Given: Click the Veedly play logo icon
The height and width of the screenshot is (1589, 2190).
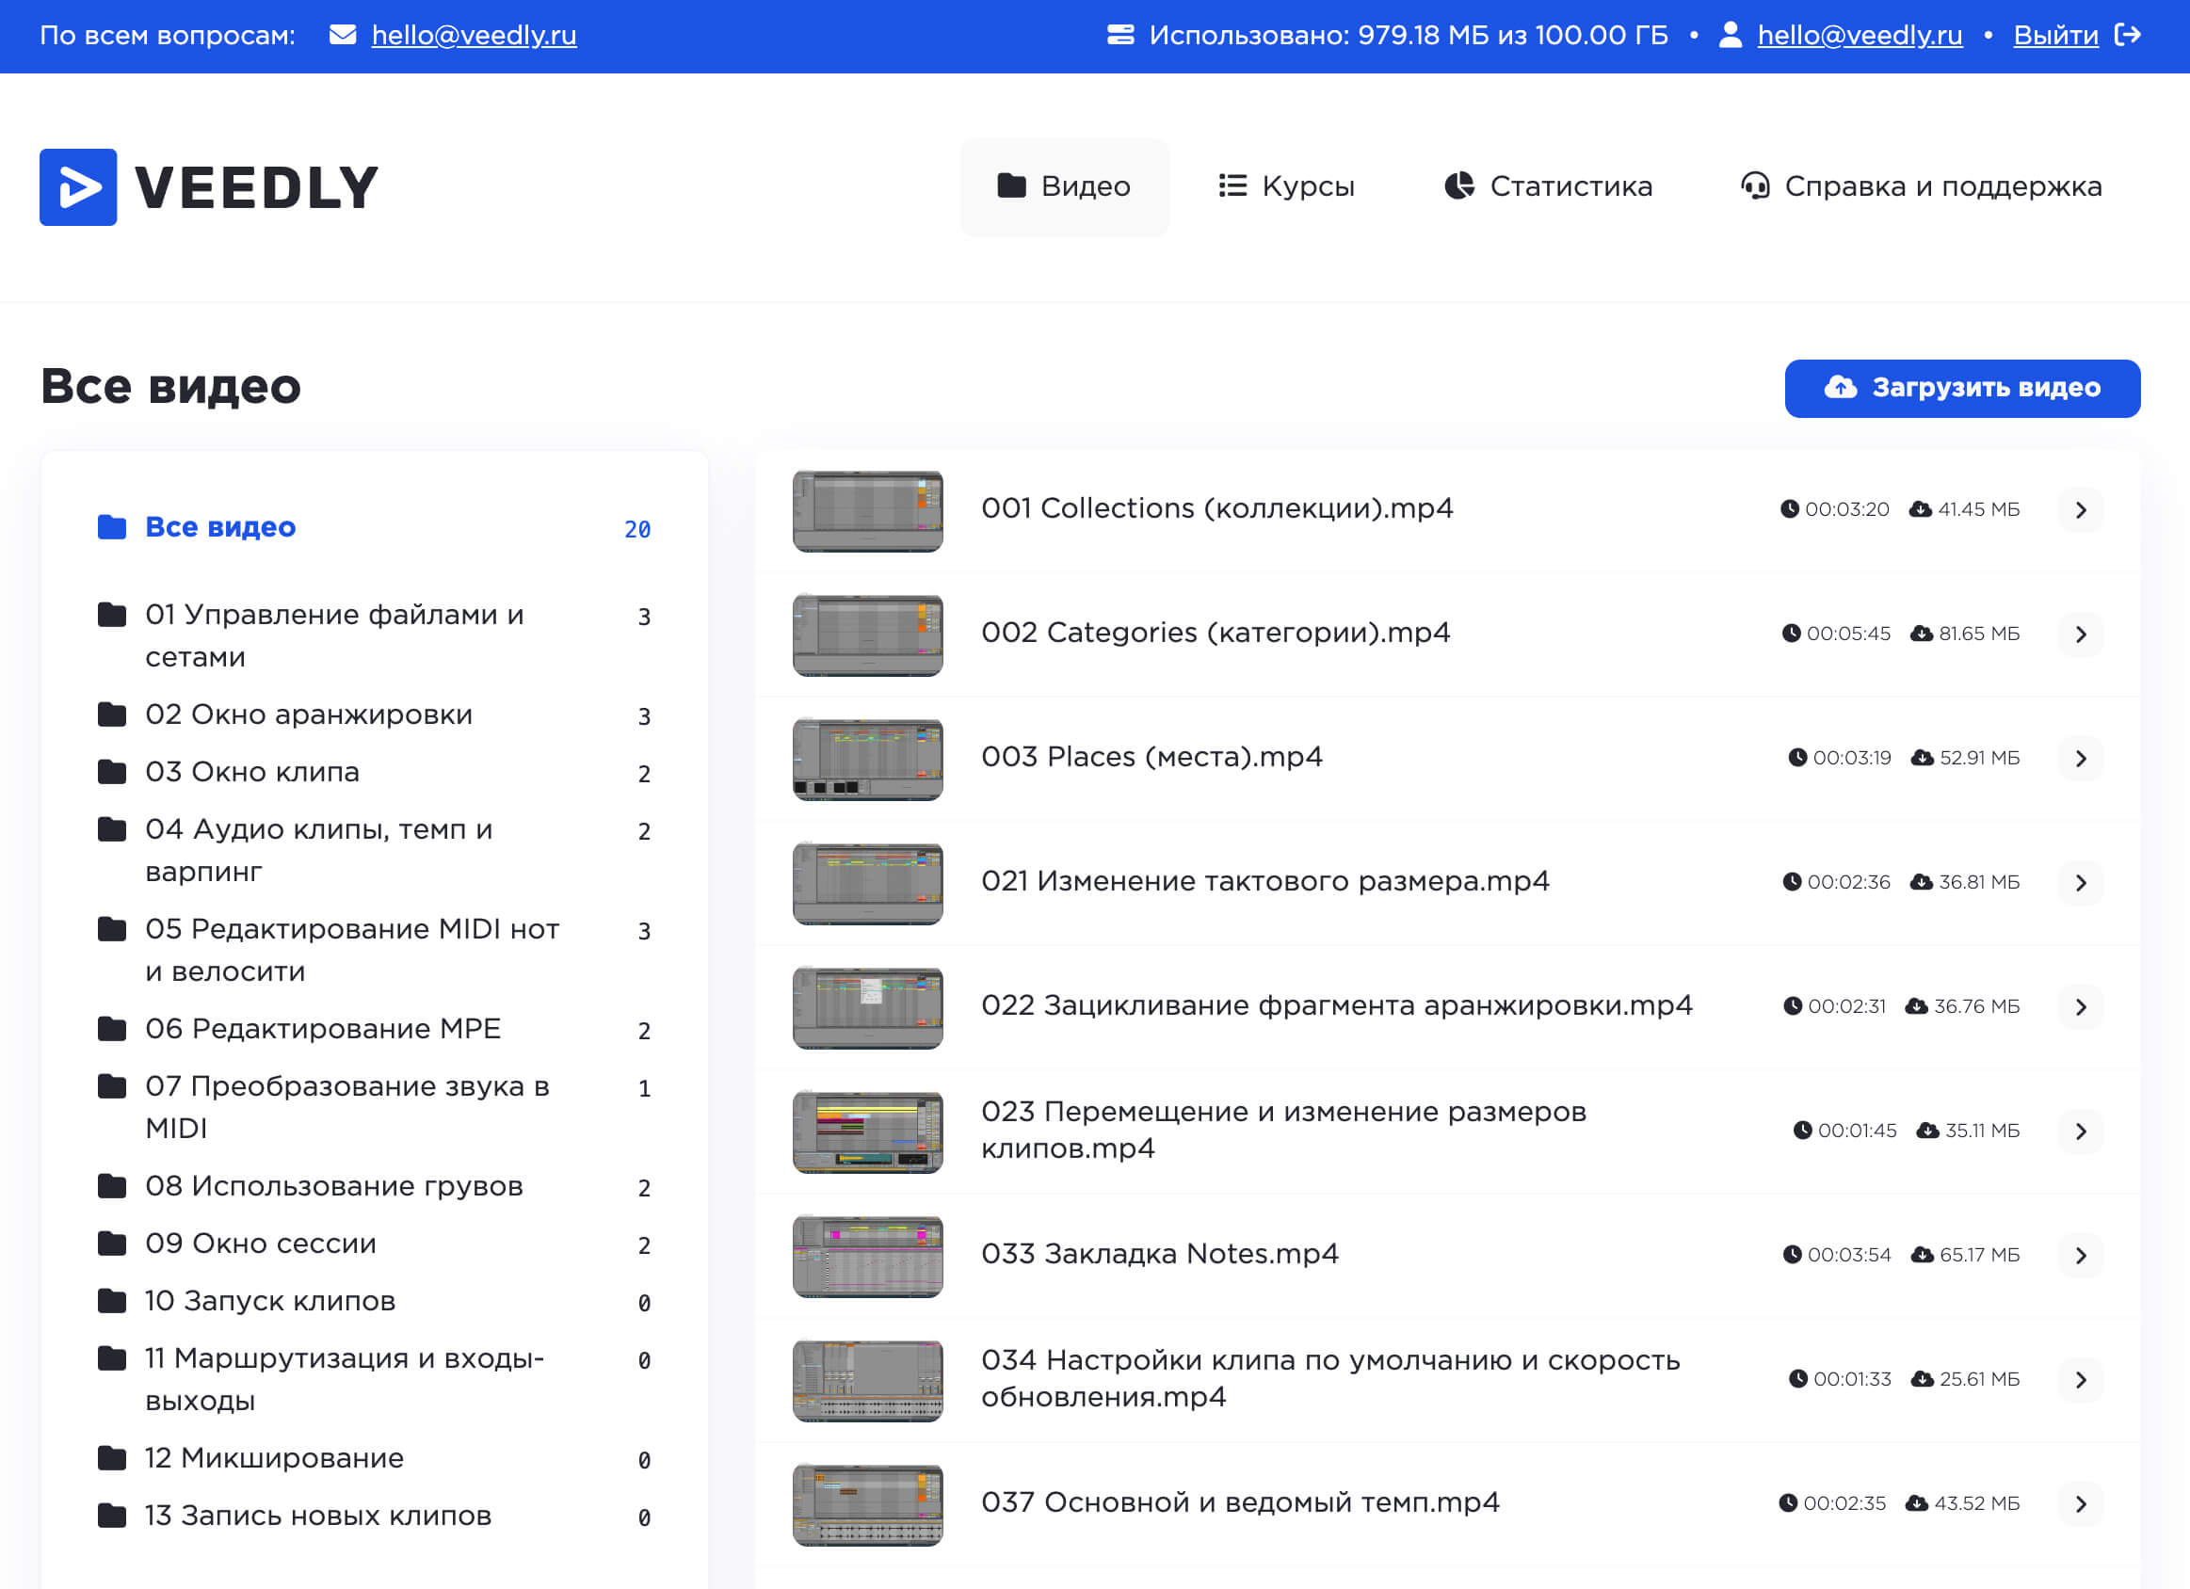Looking at the screenshot, I should [x=78, y=186].
